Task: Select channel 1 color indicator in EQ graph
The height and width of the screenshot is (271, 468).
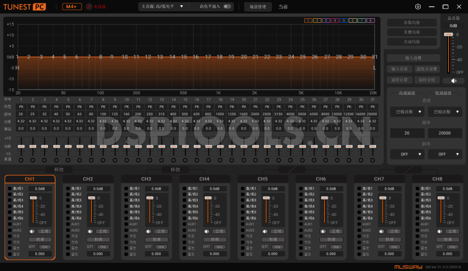Action: click(x=308, y=20)
